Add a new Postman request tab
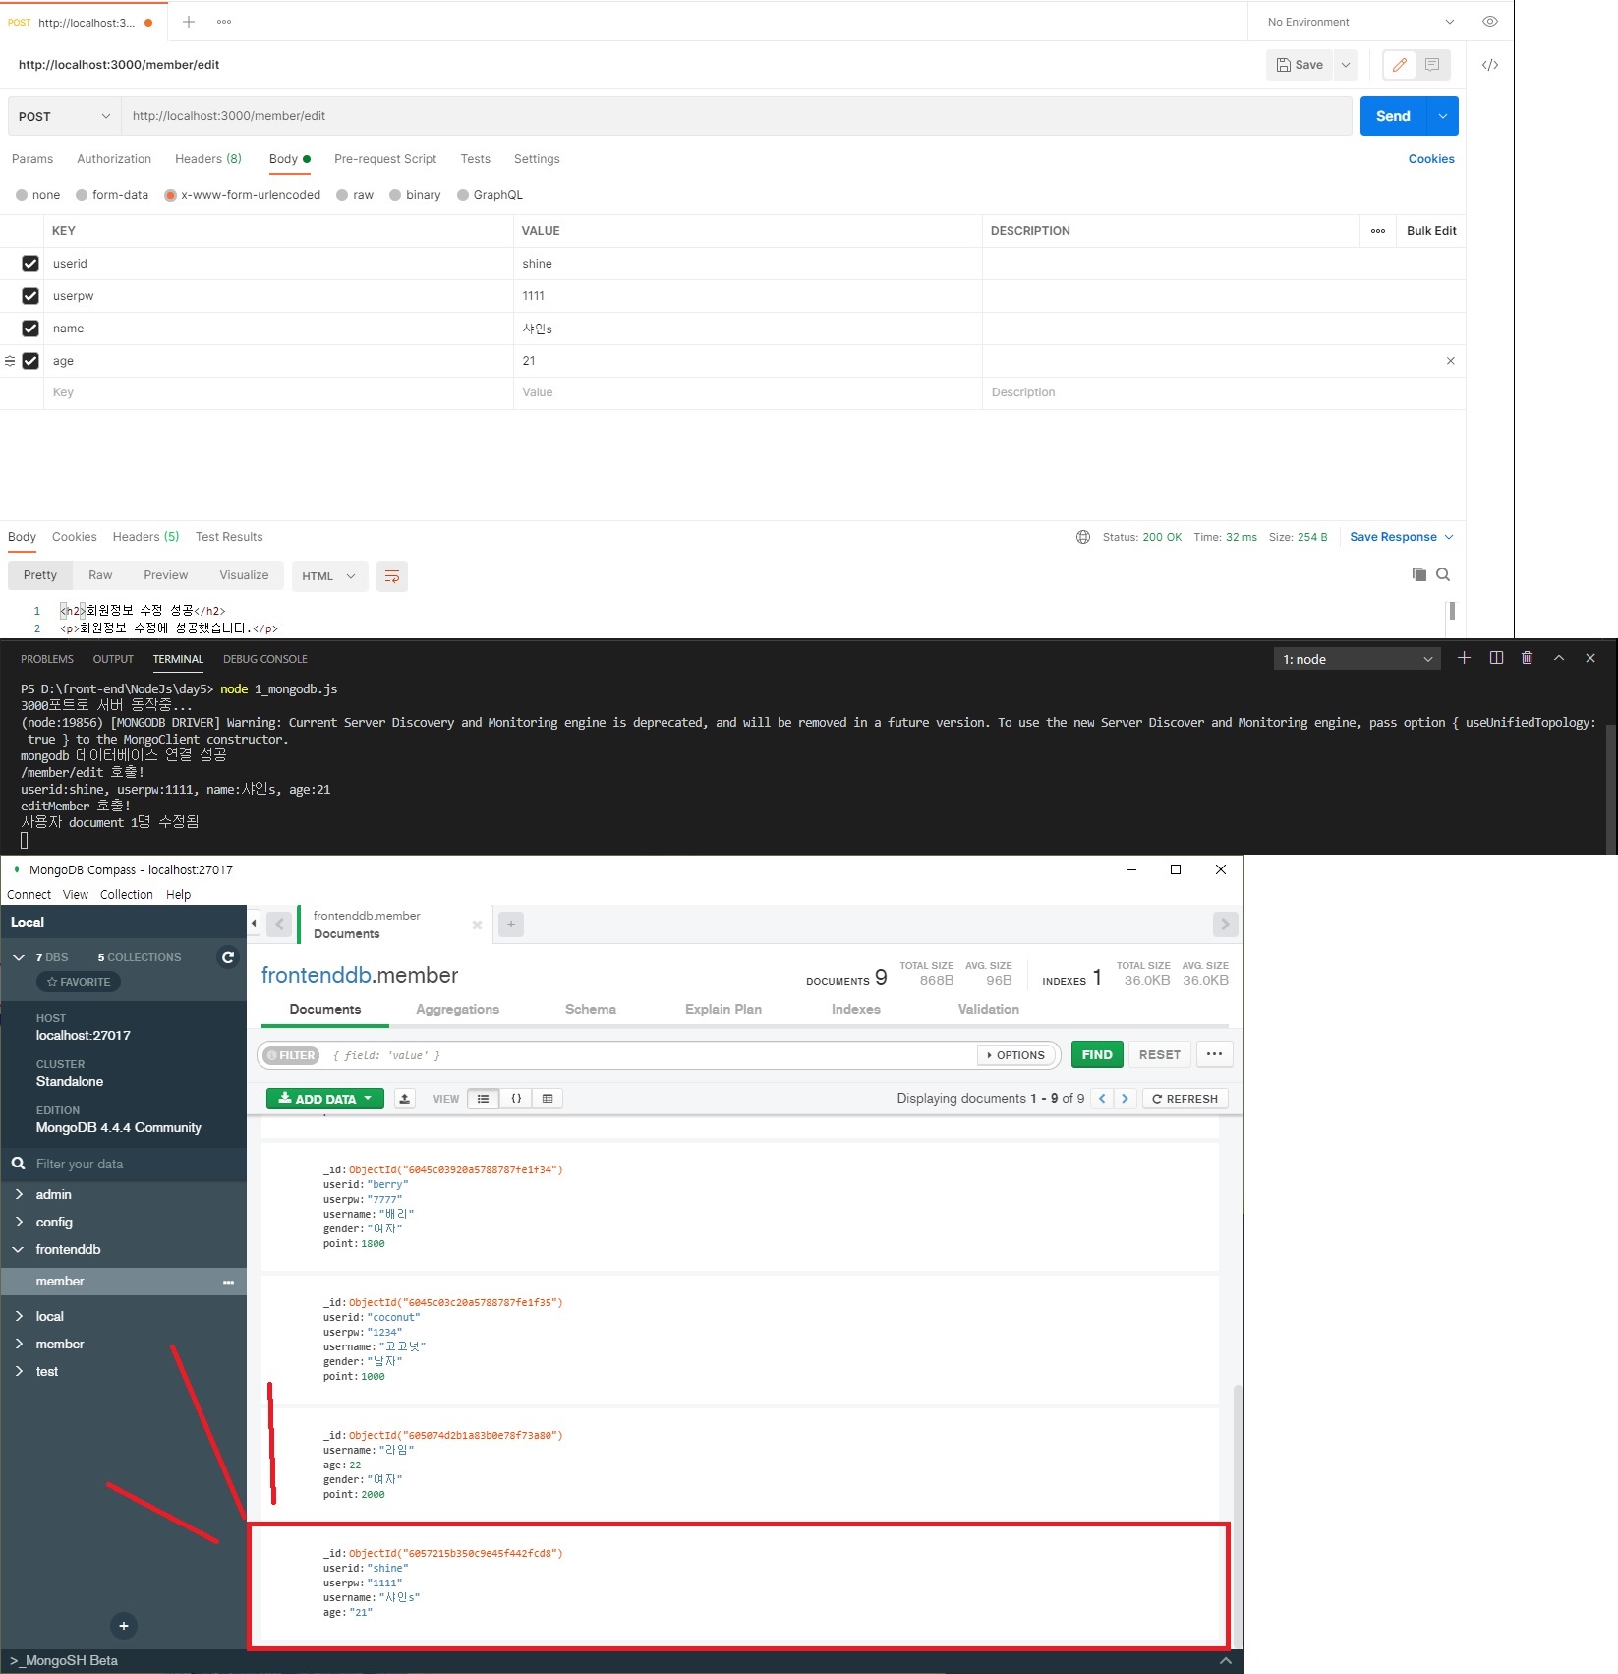1618x1674 pixels. point(189,22)
